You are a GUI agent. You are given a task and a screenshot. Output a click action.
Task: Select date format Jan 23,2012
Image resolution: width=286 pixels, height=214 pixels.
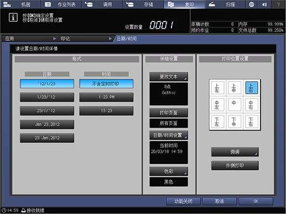(x=47, y=125)
